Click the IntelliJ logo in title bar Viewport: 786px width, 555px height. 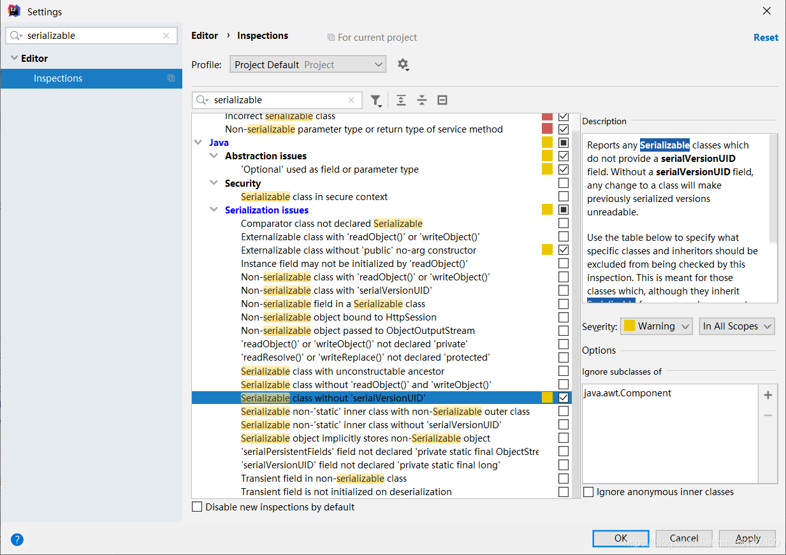coord(14,11)
